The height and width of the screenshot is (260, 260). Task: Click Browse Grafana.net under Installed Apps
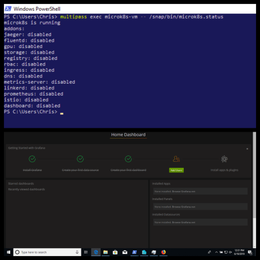pos(184,192)
